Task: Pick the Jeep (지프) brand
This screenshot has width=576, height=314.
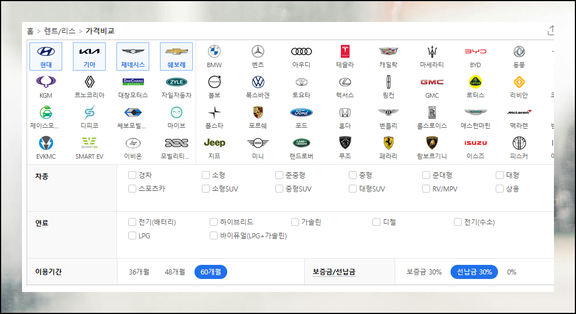Action: click(x=214, y=143)
